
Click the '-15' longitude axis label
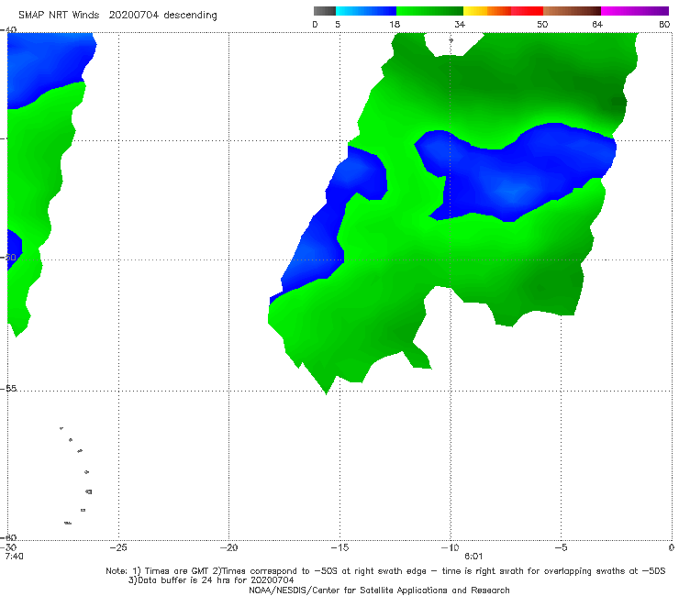click(339, 547)
